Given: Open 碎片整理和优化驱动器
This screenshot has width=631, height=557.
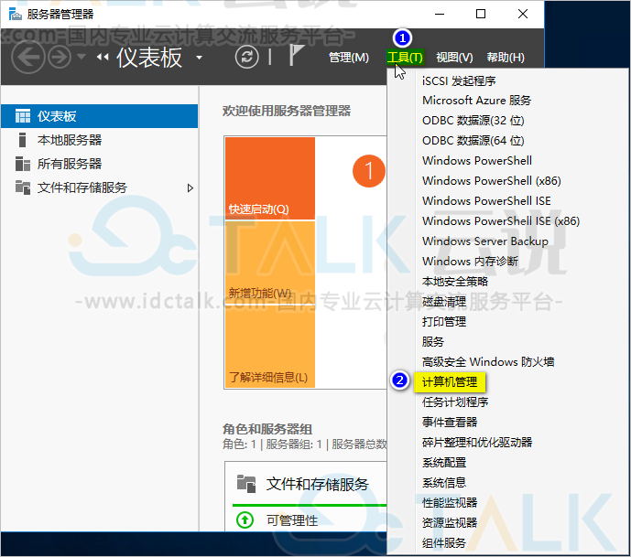Looking at the screenshot, I should tap(477, 442).
